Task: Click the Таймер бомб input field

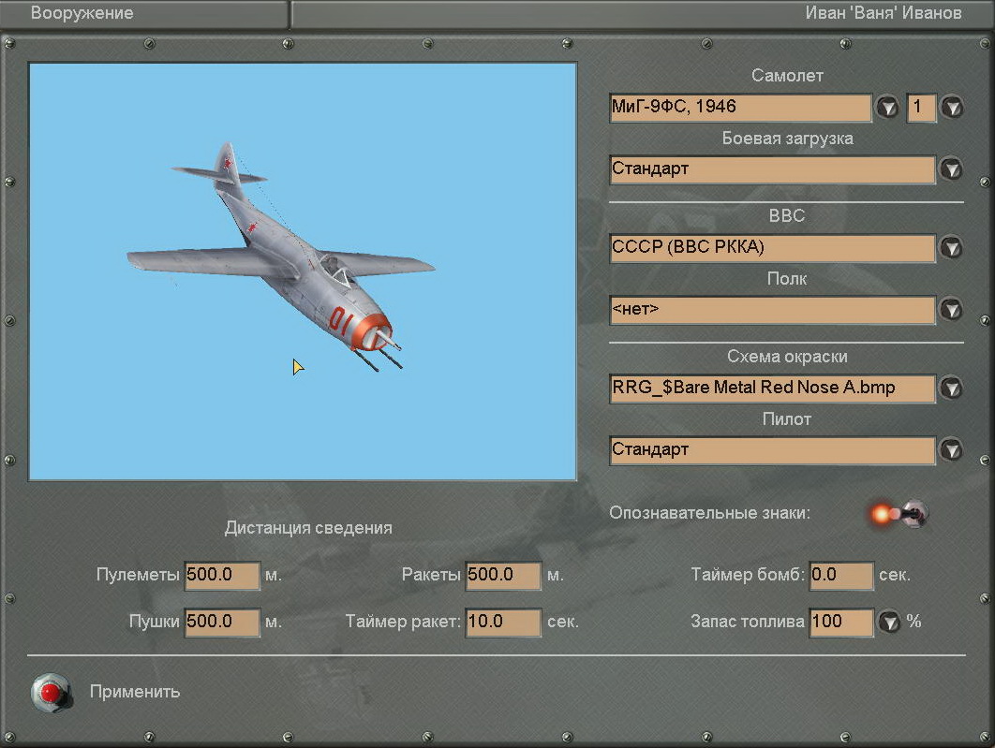Action: 841,575
